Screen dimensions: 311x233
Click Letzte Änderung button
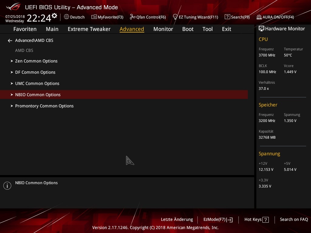coord(177,220)
